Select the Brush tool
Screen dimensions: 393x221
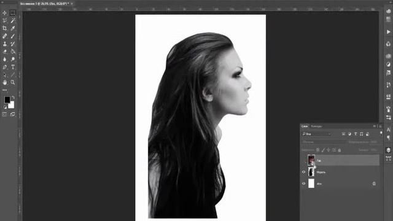[12, 36]
